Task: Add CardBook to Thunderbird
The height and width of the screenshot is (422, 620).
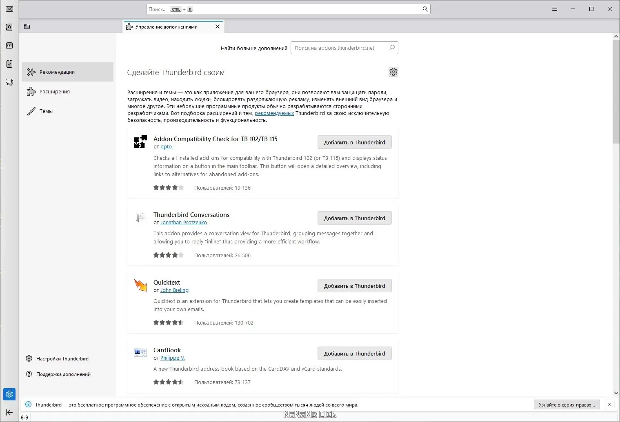Action: [355, 354]
